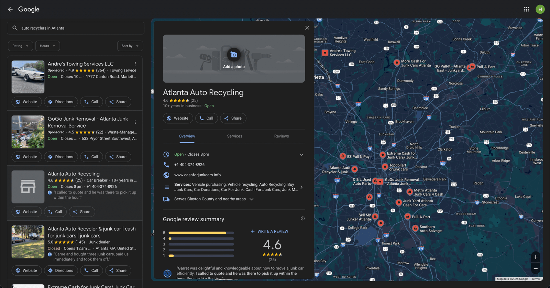
Task: Select the Junk Yard Atlanta map pin
Action: coord(399,202)
